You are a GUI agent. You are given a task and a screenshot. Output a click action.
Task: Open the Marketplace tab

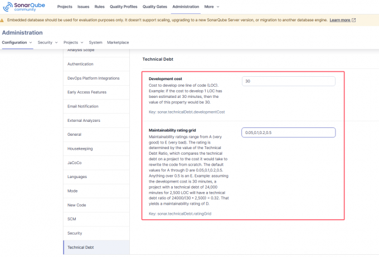click(118, 42)
